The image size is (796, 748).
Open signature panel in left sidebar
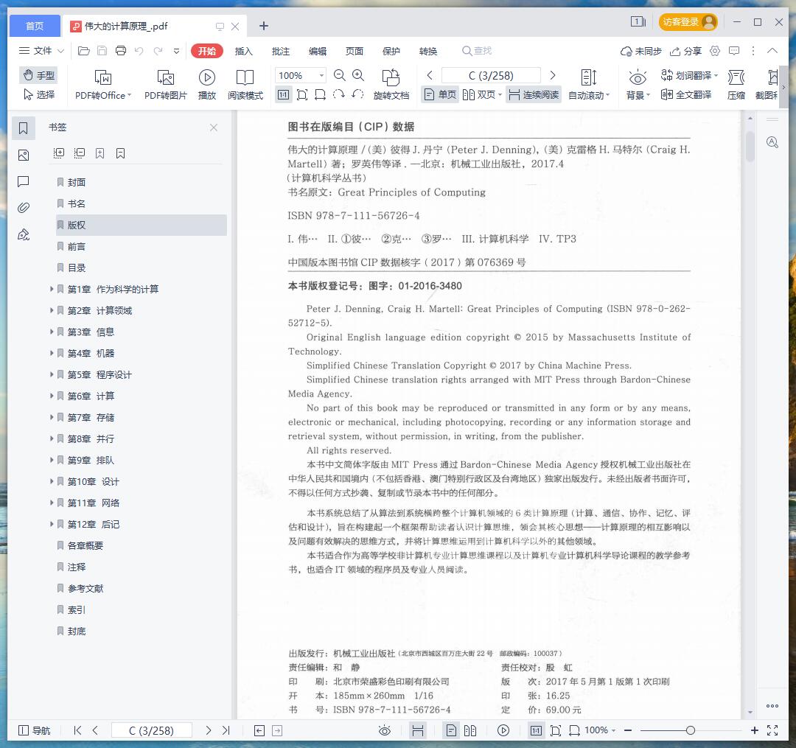pos(24,234)
